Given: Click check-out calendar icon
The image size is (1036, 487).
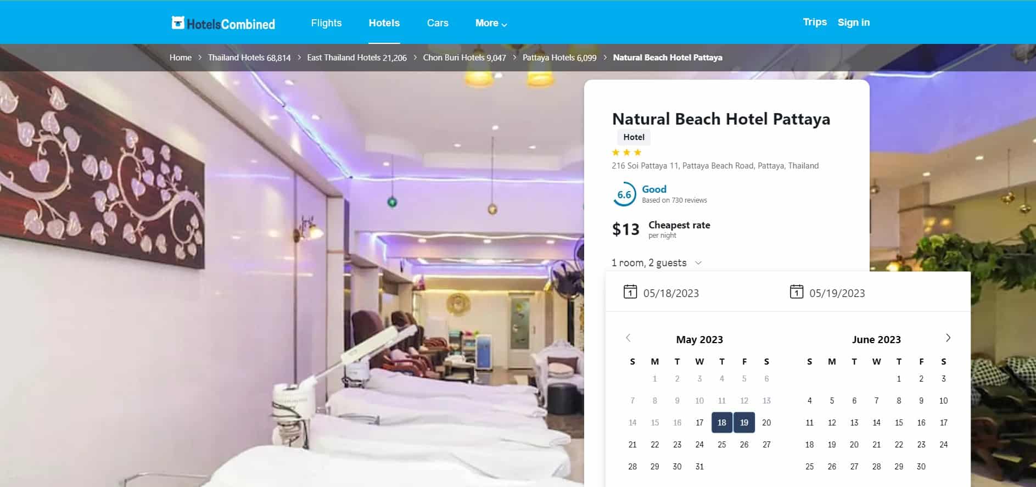Looking at the screenshot, I should click(797, 292).
